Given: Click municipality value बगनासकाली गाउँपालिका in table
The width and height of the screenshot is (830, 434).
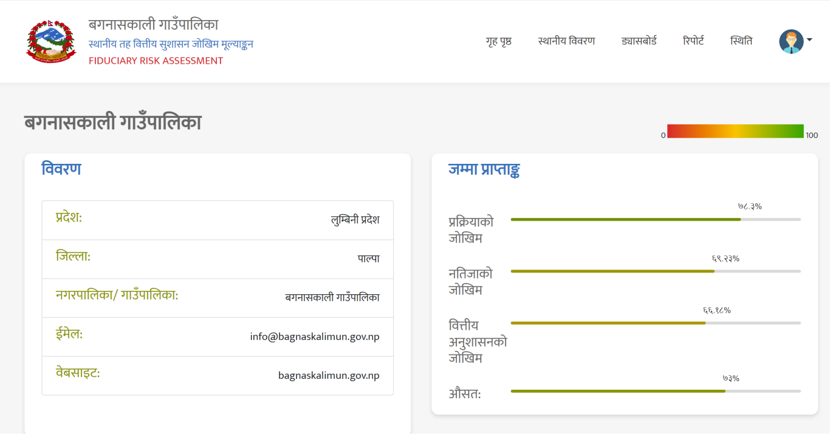Looking at the screenshot, I should click(332, 297).
